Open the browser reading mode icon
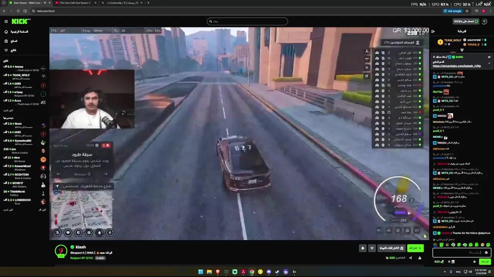This screenshot has height=277, width=494. [x=25, y=11]
